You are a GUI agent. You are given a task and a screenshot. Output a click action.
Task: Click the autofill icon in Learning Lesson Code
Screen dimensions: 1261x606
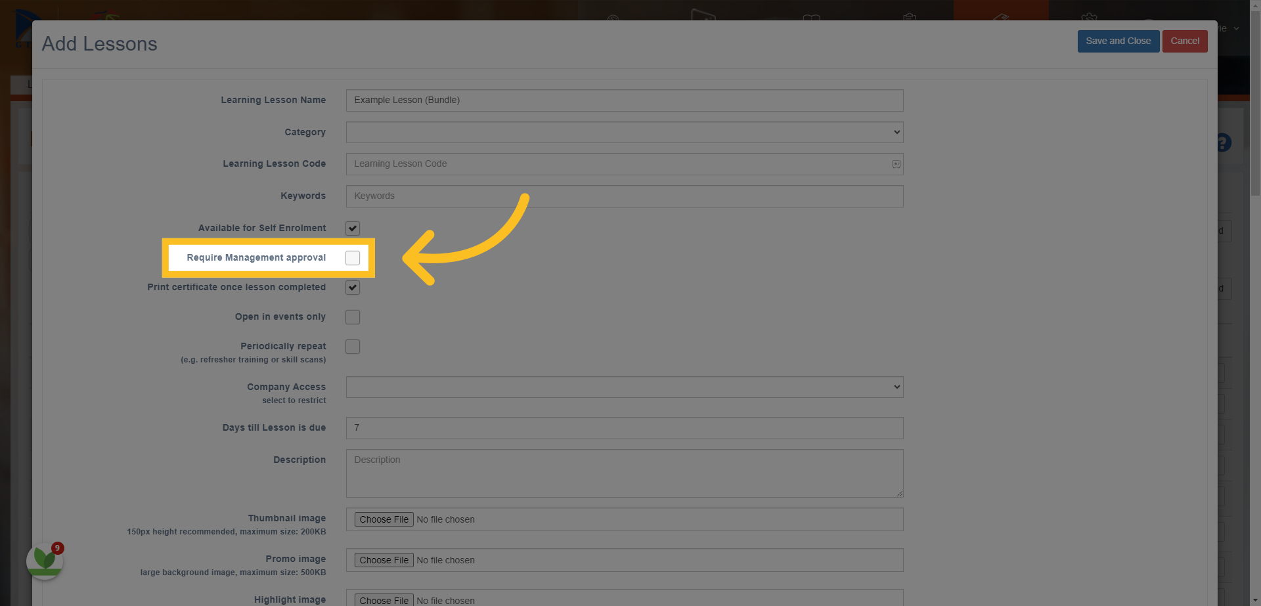coord(896,164)
